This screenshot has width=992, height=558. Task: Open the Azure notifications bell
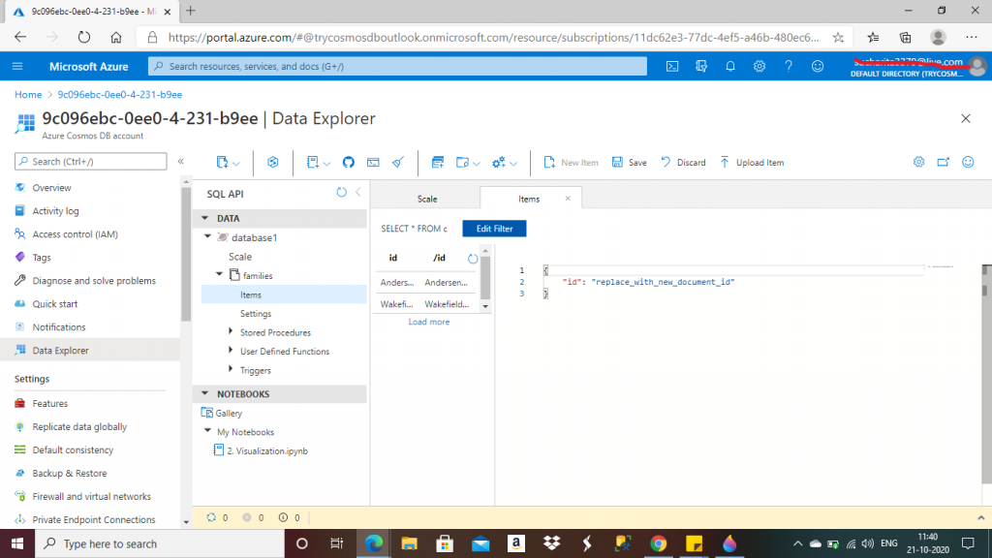(730, 66)
